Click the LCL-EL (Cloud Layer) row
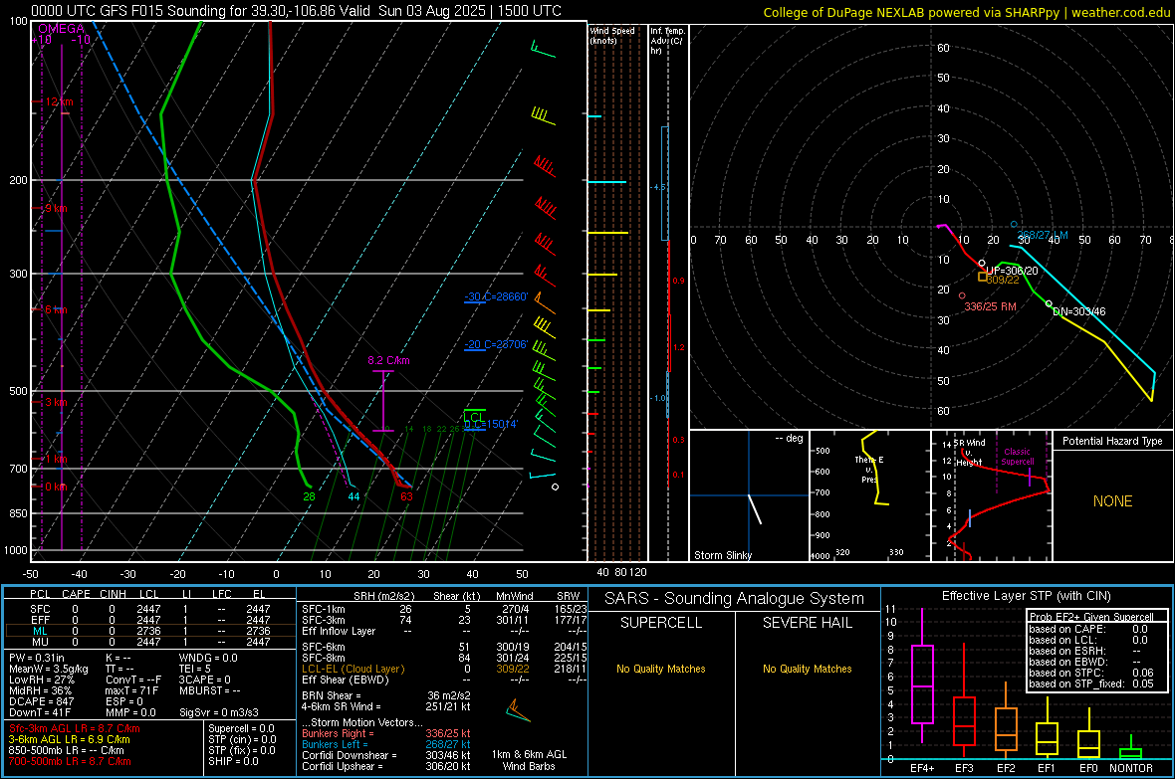 (444, 669)
